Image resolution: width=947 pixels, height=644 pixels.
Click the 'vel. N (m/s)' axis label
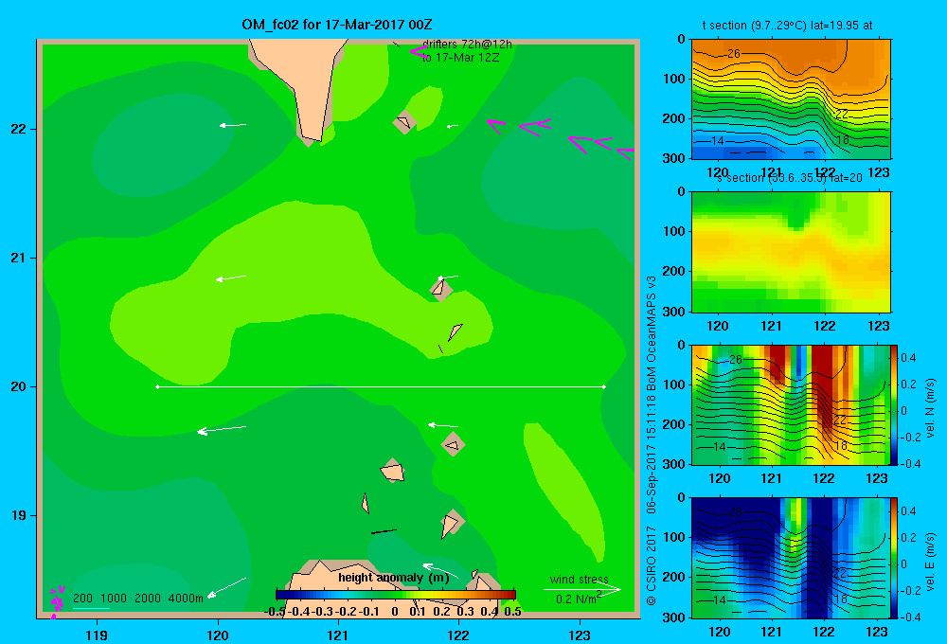[930, 408]
